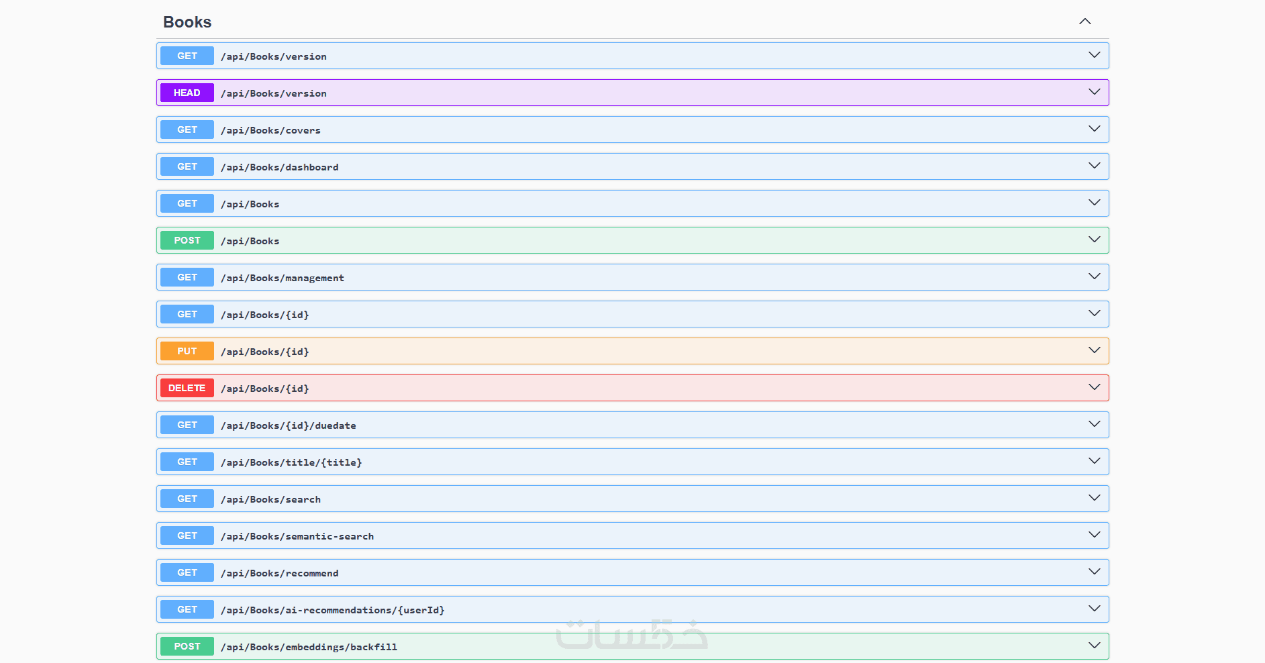Open the embeddings/backfill path

pyautogui.click(x=309, y=647)
